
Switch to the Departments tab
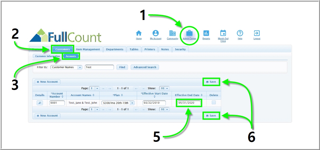[115, 49]
